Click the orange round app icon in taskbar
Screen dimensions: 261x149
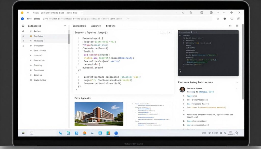coord(84,133)
